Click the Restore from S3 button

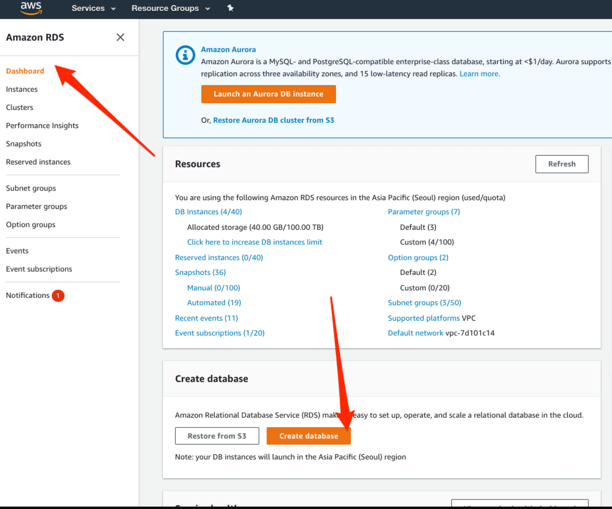pyautogui.click(x=217, y=436)
